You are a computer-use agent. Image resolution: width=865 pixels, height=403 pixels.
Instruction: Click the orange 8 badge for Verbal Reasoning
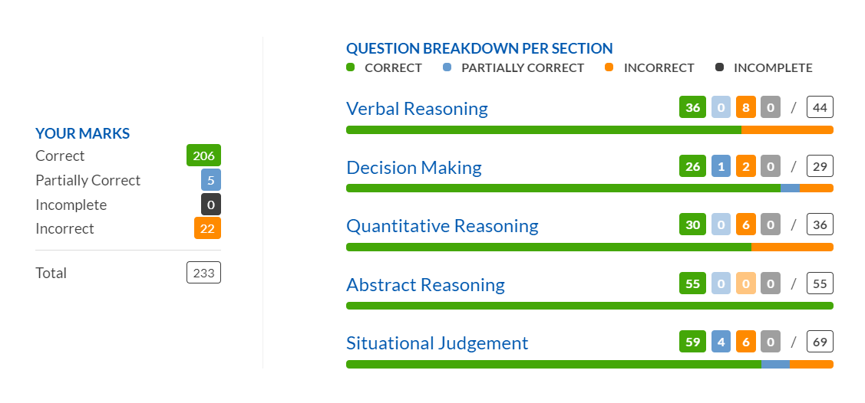click(x=745, y=107)
